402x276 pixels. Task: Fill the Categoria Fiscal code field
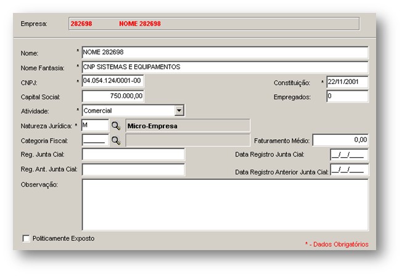(95, 140)
